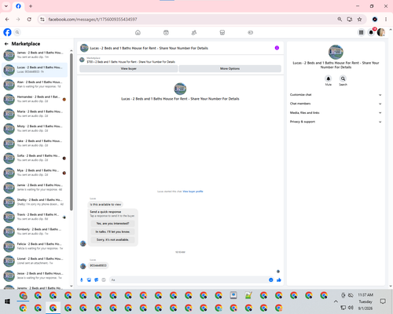The width and height of the screenshot is (393, 314).
Task: Open Kimberly conversation in list
Action: coord(35,232)
